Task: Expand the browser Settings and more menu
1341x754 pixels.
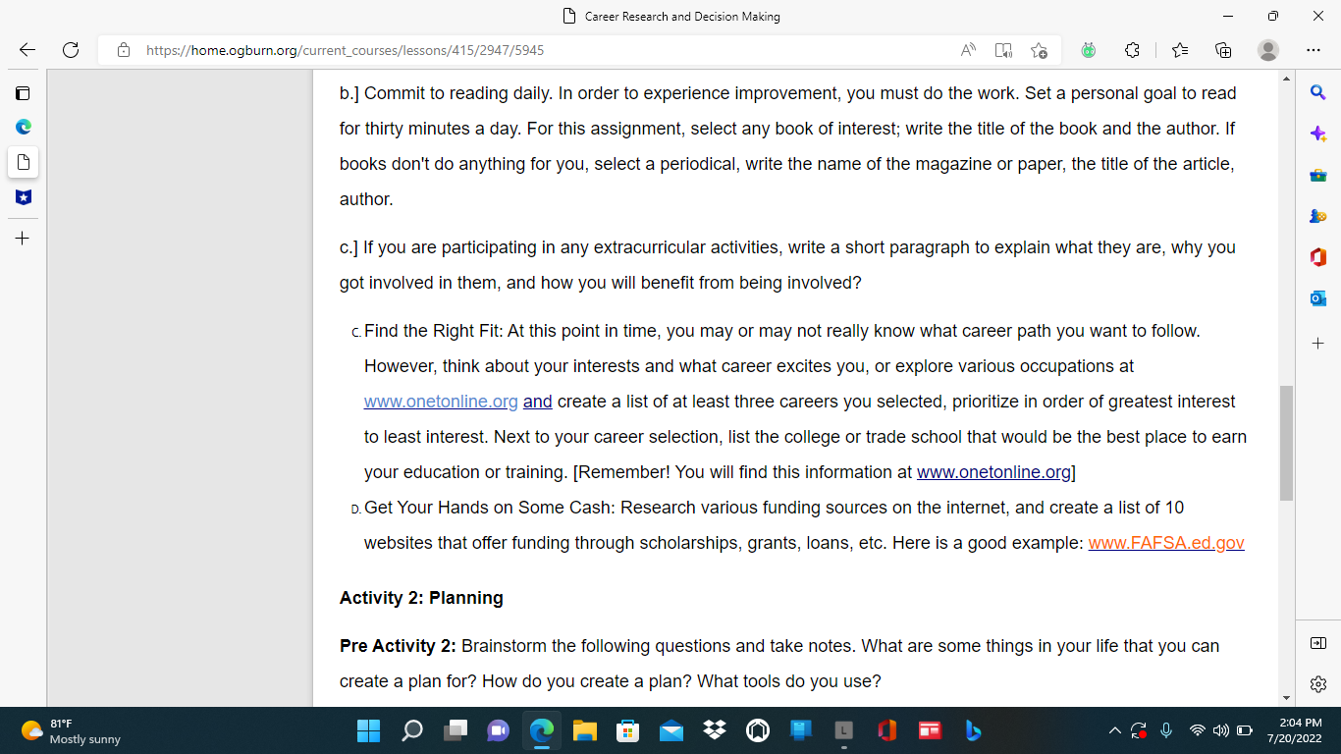Action: 1313,48
